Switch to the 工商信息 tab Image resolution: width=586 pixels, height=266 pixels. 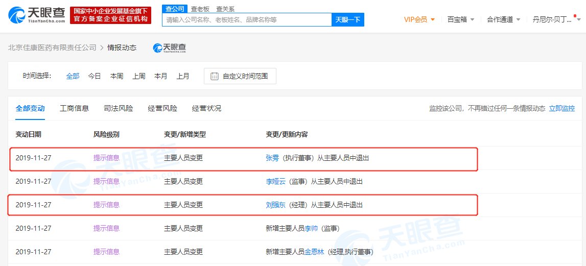(x=74, y=108)
